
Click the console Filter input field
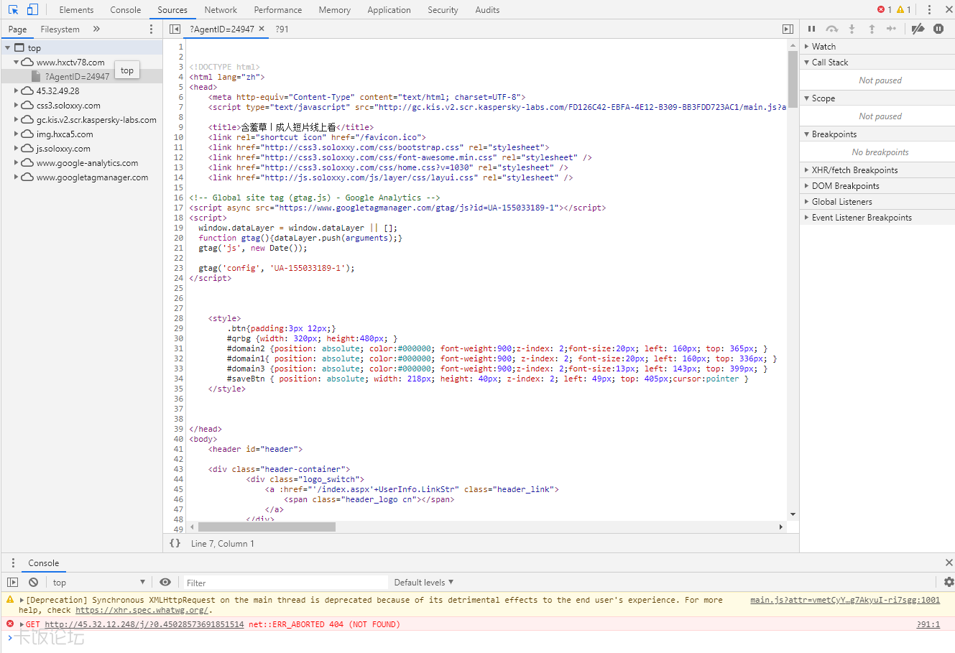(285, 583)
